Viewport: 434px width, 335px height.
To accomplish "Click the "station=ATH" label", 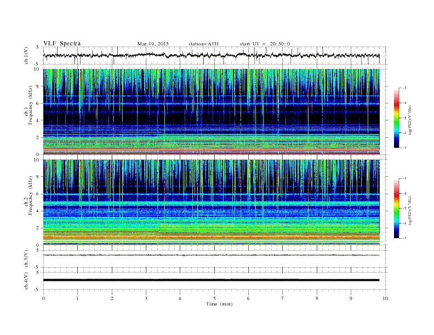I will (x=203, y=44).
